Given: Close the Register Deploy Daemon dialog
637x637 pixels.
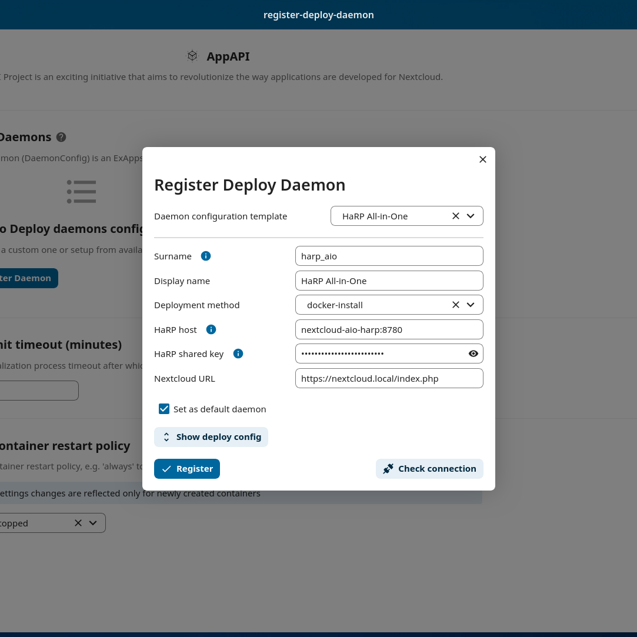Looking at the screenshot, I should [483, 159].
